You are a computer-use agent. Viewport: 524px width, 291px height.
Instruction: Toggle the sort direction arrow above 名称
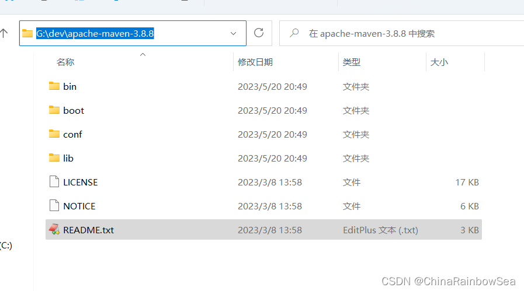pyautogui.click(x=143, y=54)
